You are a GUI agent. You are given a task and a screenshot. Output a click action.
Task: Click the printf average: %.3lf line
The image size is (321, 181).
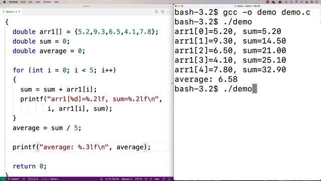(81, 147)
